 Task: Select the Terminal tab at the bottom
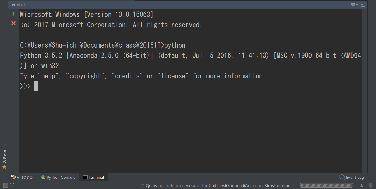click(x=93, y=177)
